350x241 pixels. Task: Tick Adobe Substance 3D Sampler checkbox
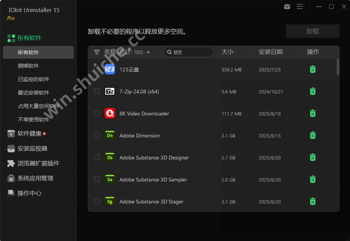tap(97, 179)
